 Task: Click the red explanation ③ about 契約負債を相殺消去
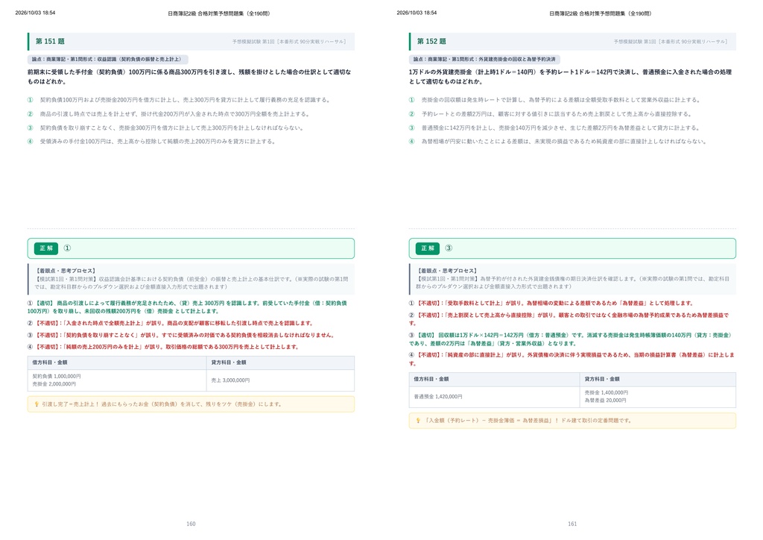click(x=182, y=335)
